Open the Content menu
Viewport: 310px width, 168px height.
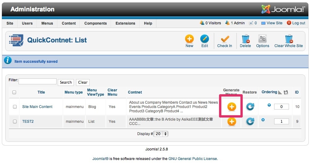click(x=69, y=23)
